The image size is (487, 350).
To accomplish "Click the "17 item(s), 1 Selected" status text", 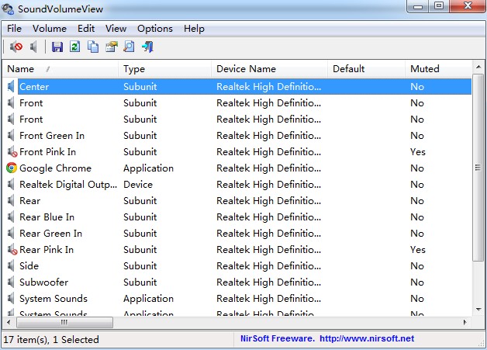I will pyautogui.click(x=51, y=339).
